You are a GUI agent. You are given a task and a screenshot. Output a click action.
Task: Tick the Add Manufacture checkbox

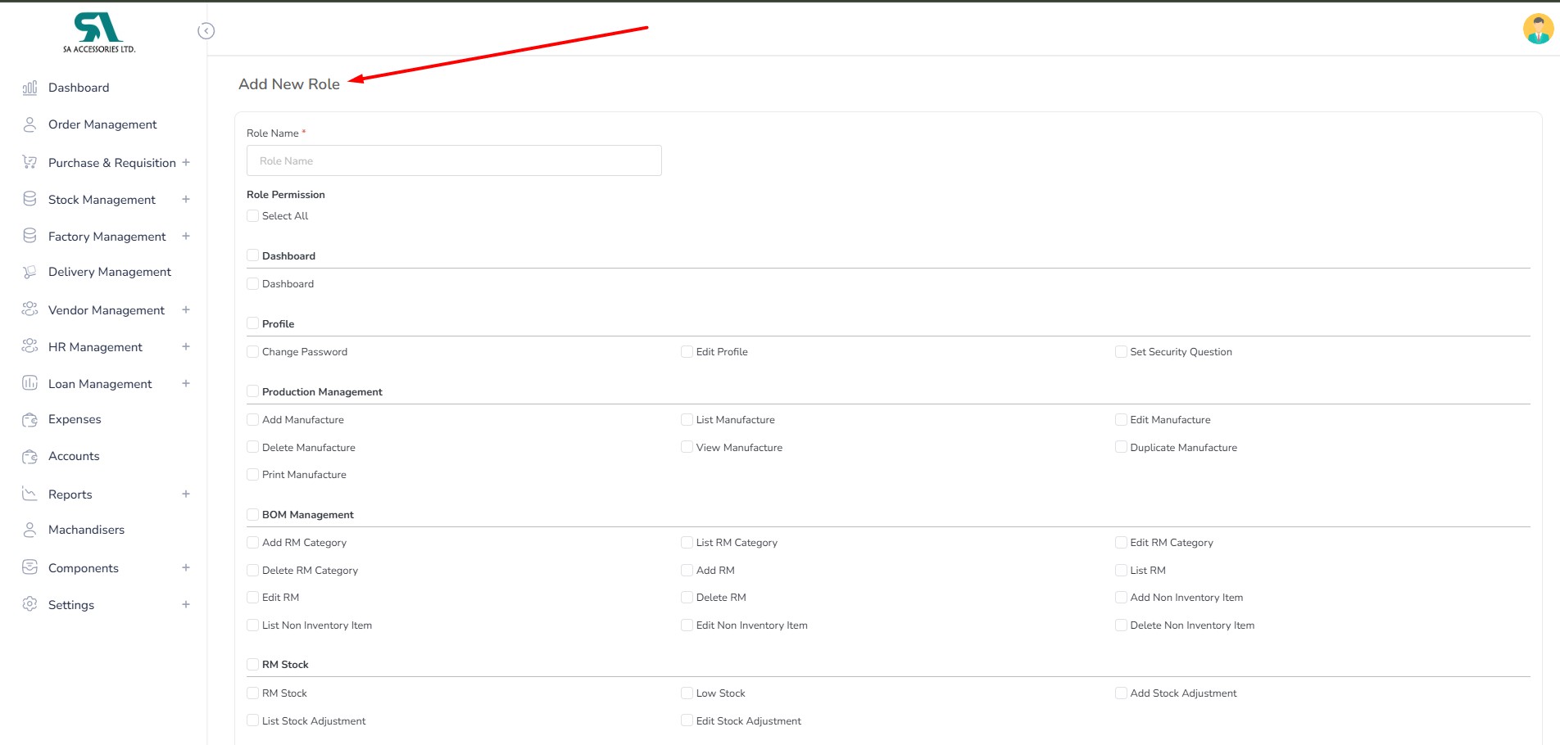click(253, 420)
